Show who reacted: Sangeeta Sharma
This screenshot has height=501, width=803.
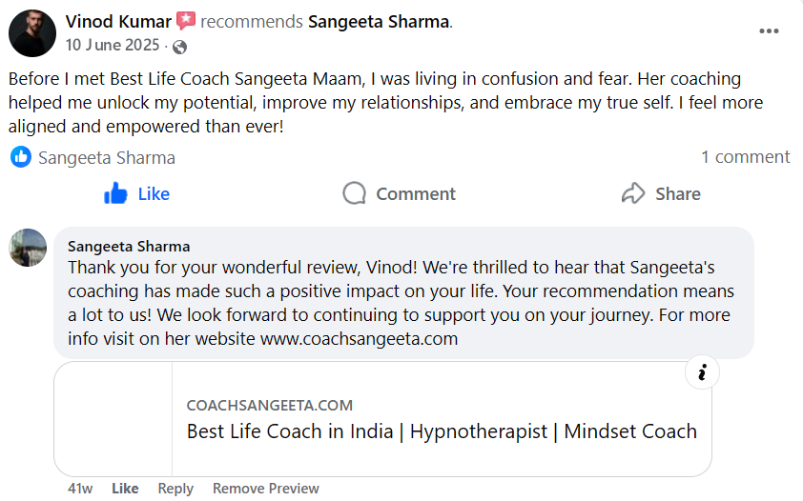coord(106,157)
